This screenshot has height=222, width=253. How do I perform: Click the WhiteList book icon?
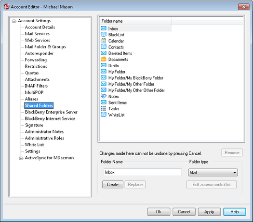point(104,115)
